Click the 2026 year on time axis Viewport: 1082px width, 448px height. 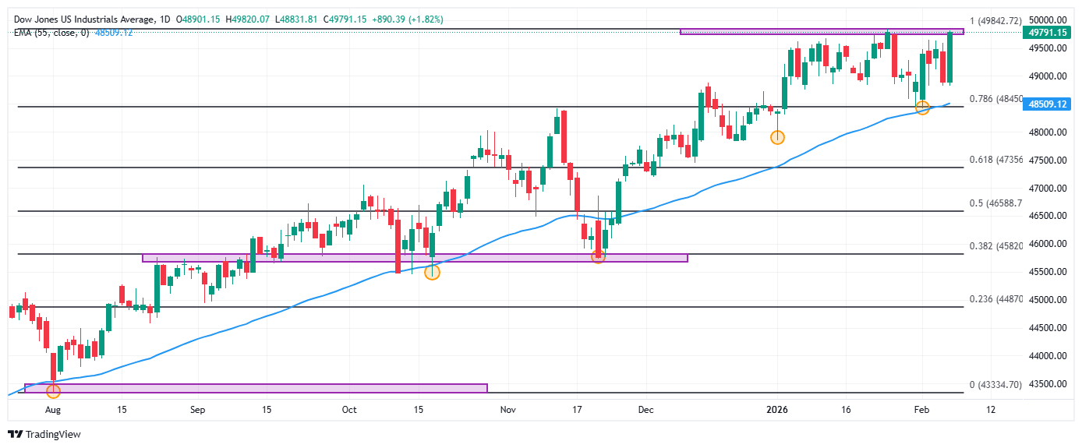(x=779, y=409)
